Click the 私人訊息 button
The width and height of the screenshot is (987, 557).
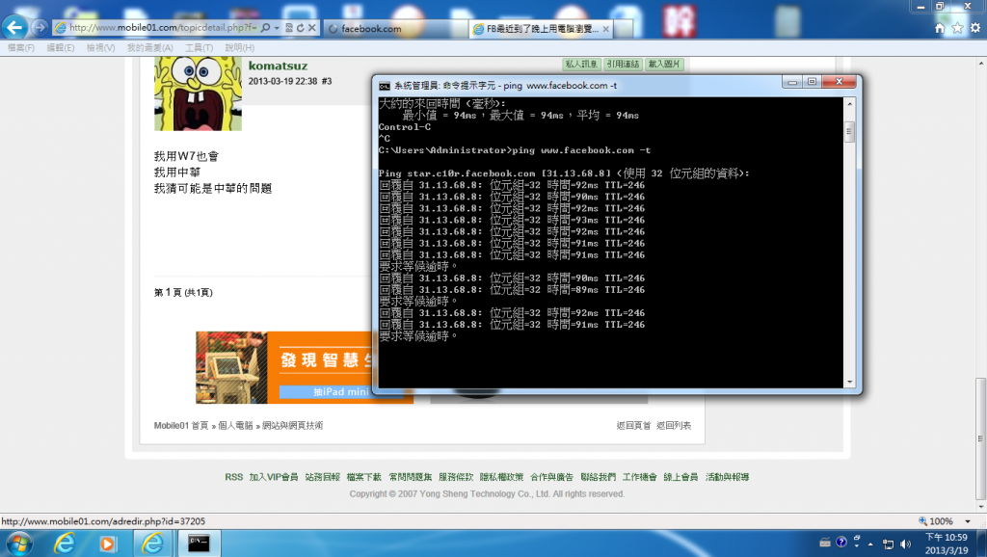coord(581,65)
